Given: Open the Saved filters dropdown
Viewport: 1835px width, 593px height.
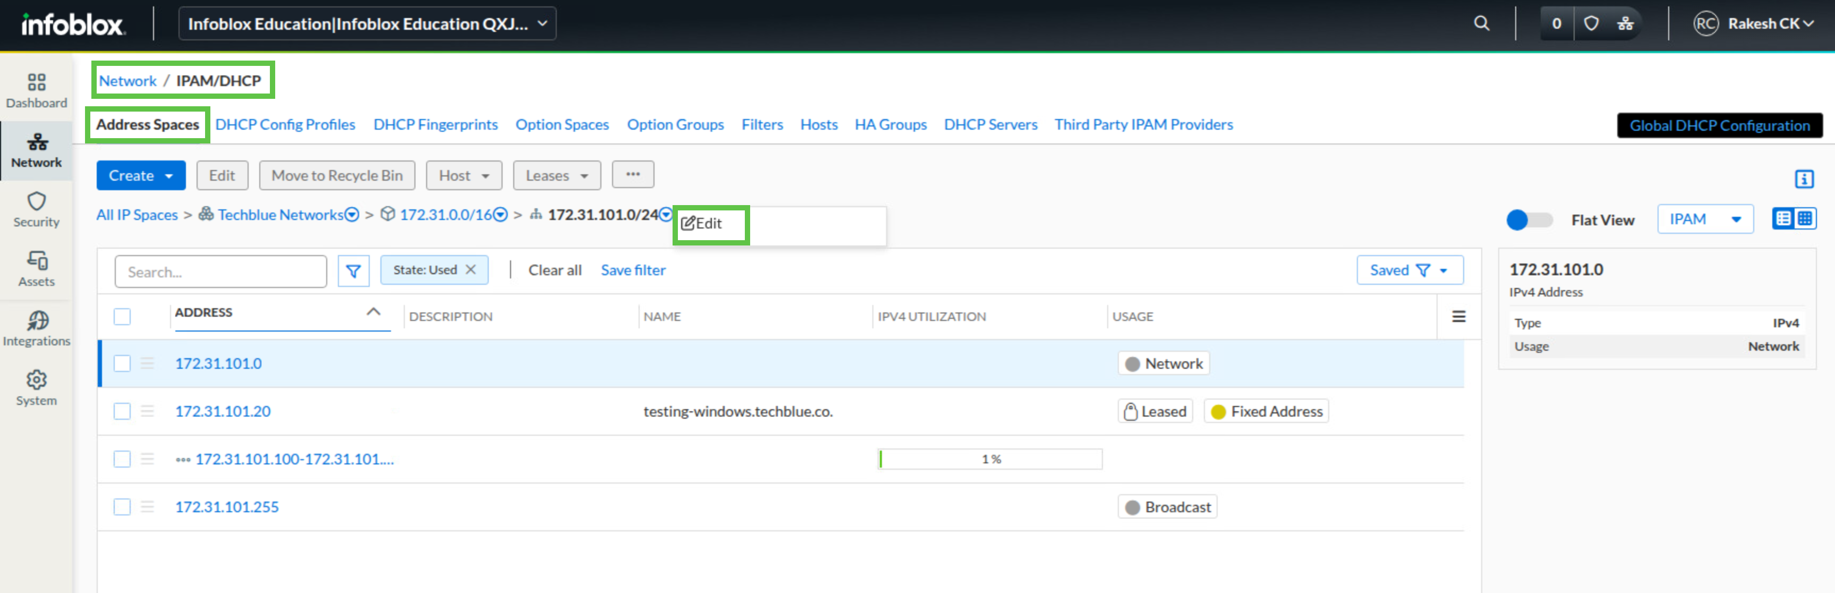Looking at the screenshot, I should [x=1410, y=270].
